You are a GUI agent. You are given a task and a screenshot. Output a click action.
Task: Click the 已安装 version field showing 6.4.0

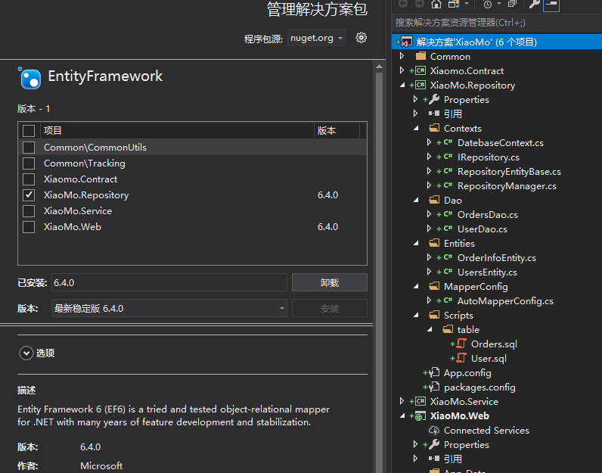click(x=169, y=282)
